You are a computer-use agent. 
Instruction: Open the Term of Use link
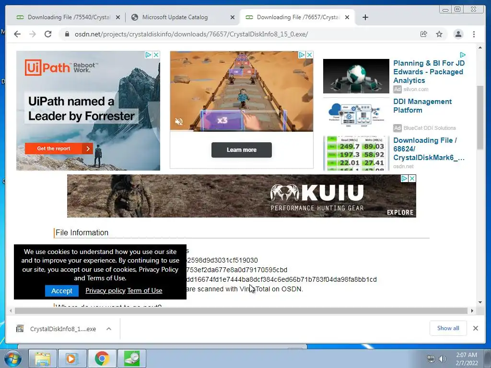[145, 291]
